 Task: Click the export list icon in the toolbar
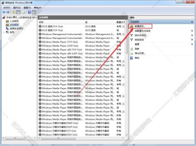pos(24,12)
